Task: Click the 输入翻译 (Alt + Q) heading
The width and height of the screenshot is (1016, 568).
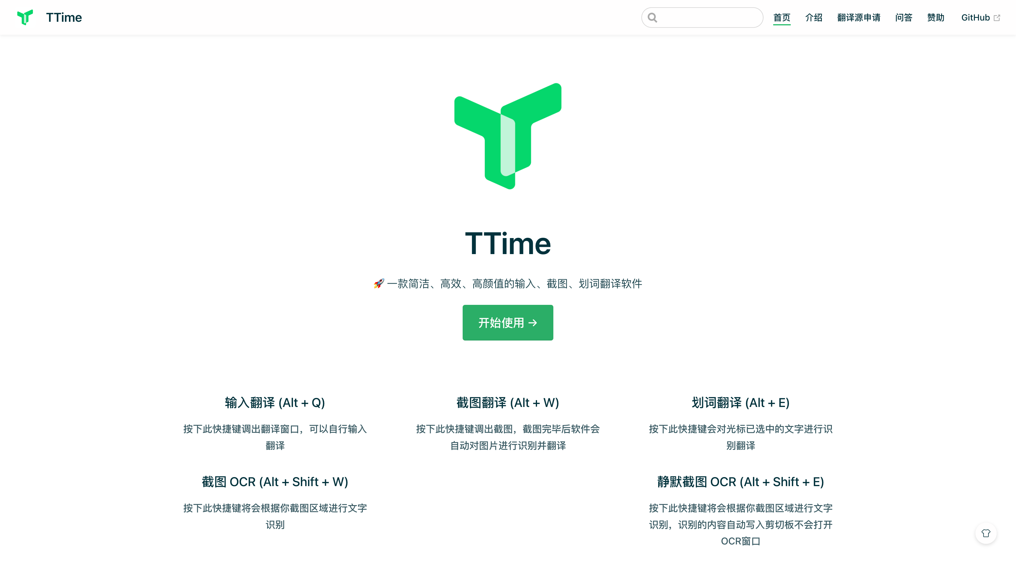Action: tap(275, 402)
